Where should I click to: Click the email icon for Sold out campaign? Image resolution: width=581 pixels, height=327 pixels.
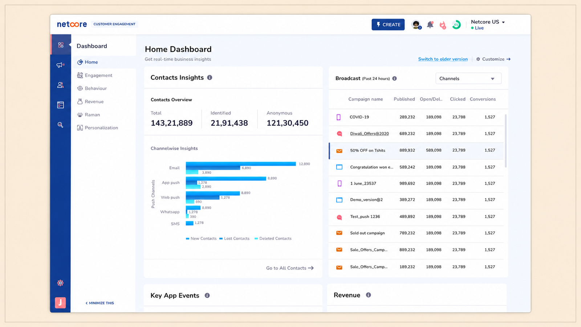pos(339,233)
